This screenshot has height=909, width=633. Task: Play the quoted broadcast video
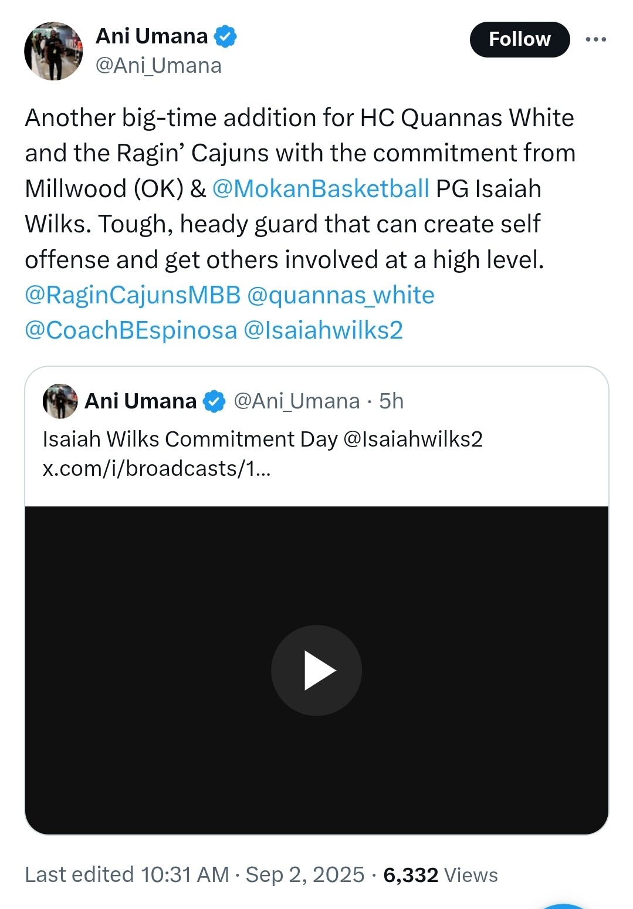316,670
